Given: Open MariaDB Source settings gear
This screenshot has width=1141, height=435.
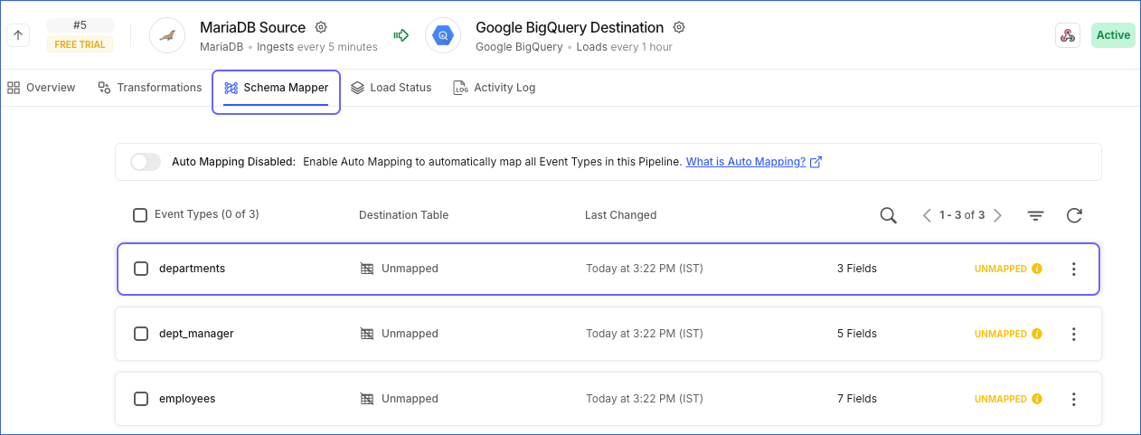Looking at the screenshot, I should coord(321,28).
